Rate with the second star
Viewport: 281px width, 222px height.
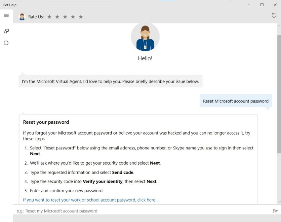[x=57, y=16]
